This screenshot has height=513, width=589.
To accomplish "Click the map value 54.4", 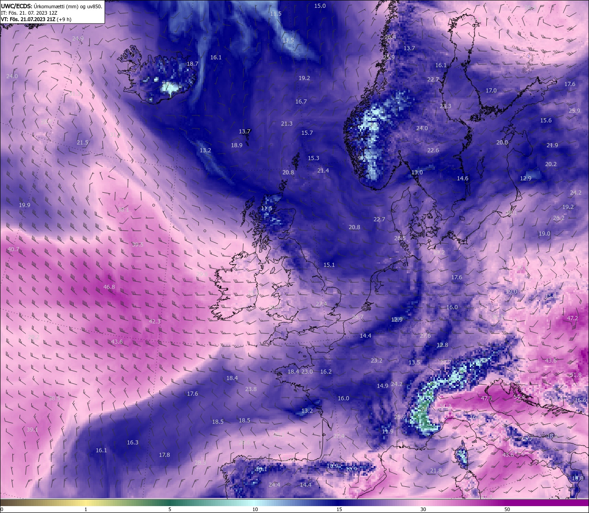I will [519, 397].
